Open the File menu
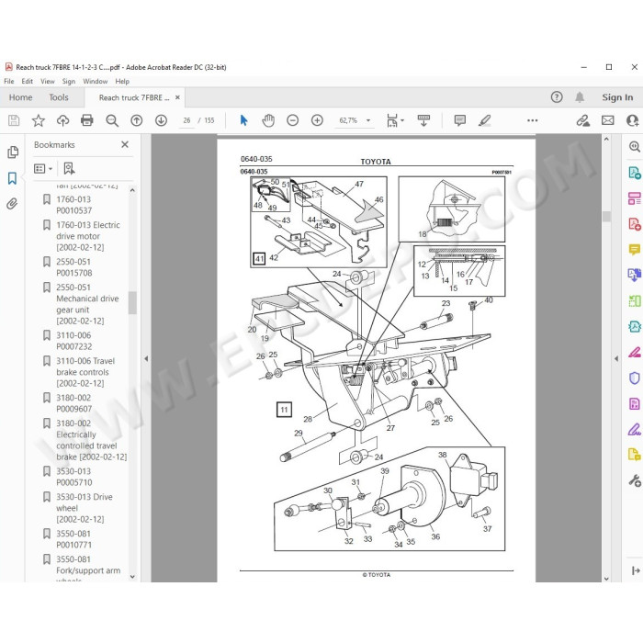 [x=8, y=81]
